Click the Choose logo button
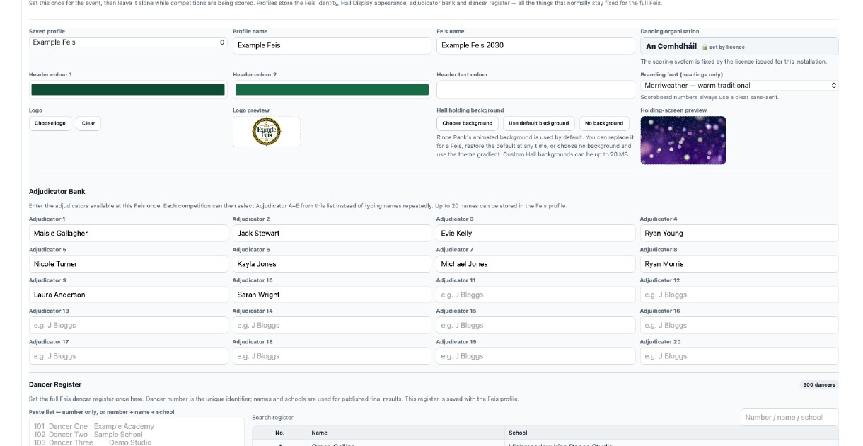863x446 pixels. pyautogui.click(x=50, y=123)
